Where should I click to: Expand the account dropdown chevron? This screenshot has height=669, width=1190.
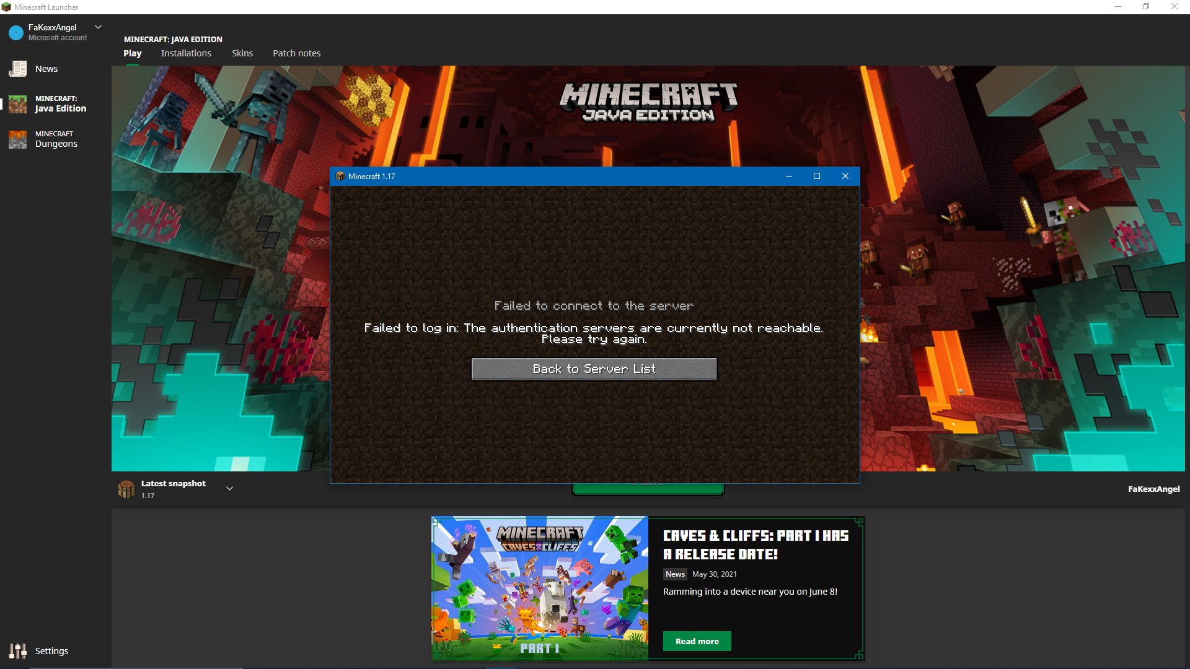pyautogui.click(x=98, y=27)
